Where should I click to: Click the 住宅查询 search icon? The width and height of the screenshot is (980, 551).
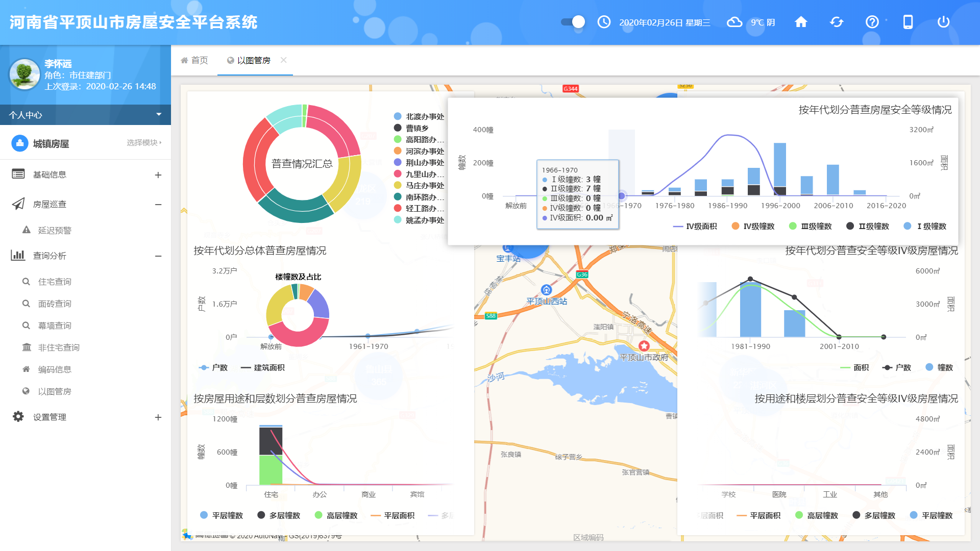tap(26, 282)
